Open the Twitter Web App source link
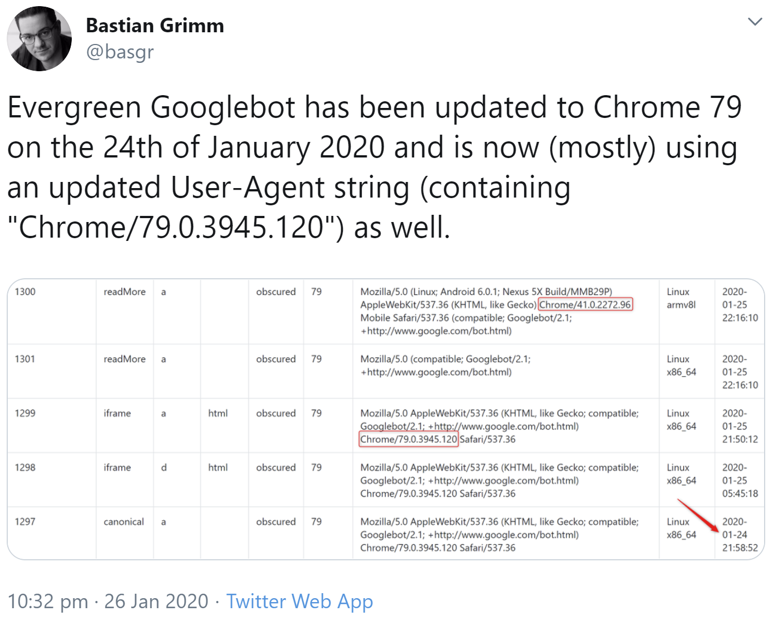 tap(299, 602)
